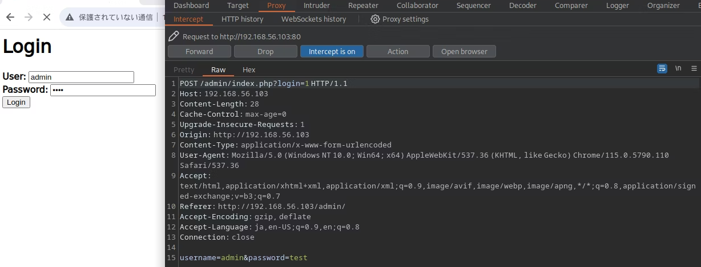
Task: Open the Organizer tab
Action: [x=663, y=6]
